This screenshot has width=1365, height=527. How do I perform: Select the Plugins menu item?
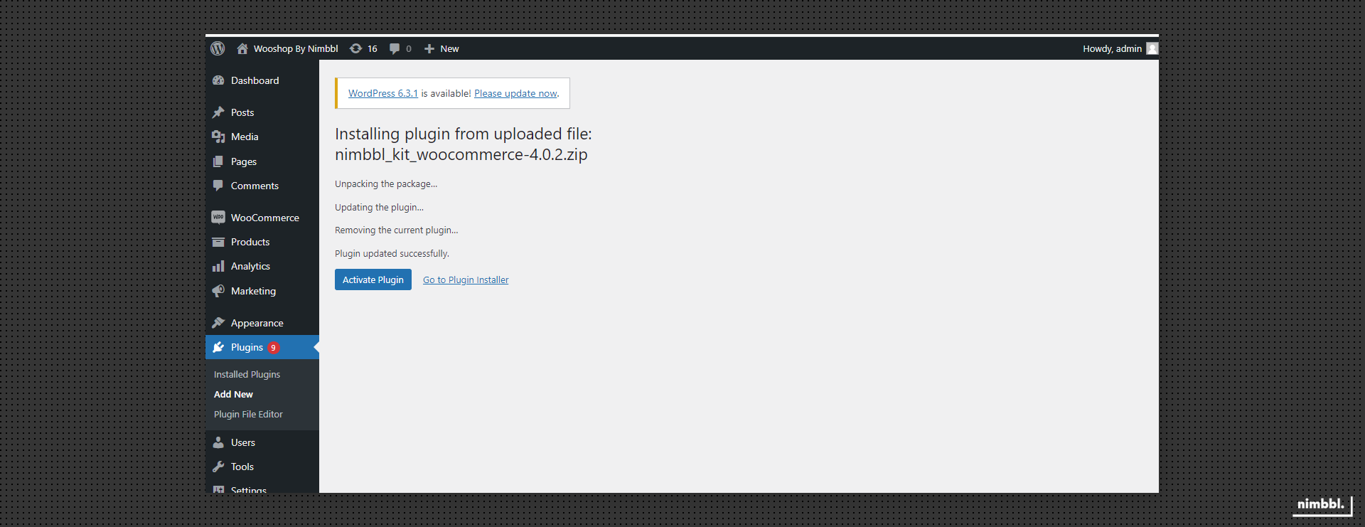[x=262, y=347]
